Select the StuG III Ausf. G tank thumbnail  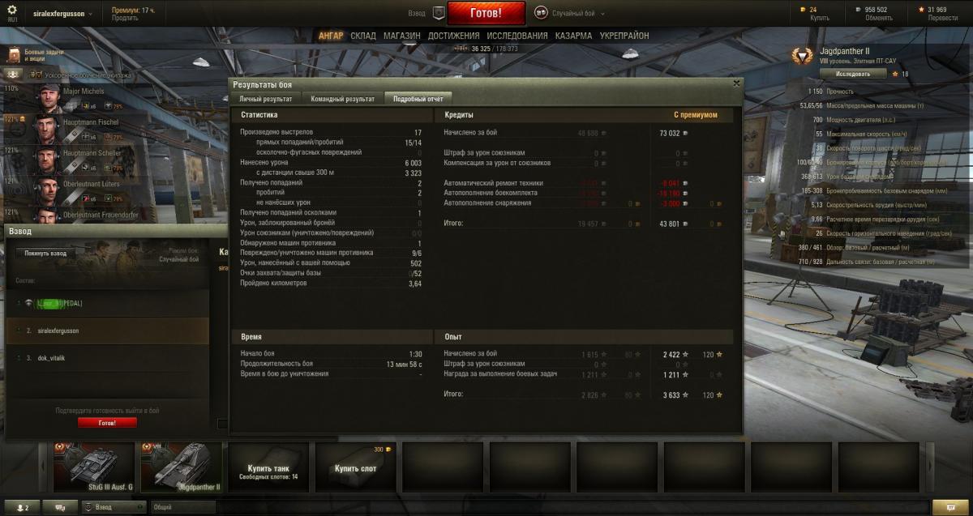tap(92, 467)
